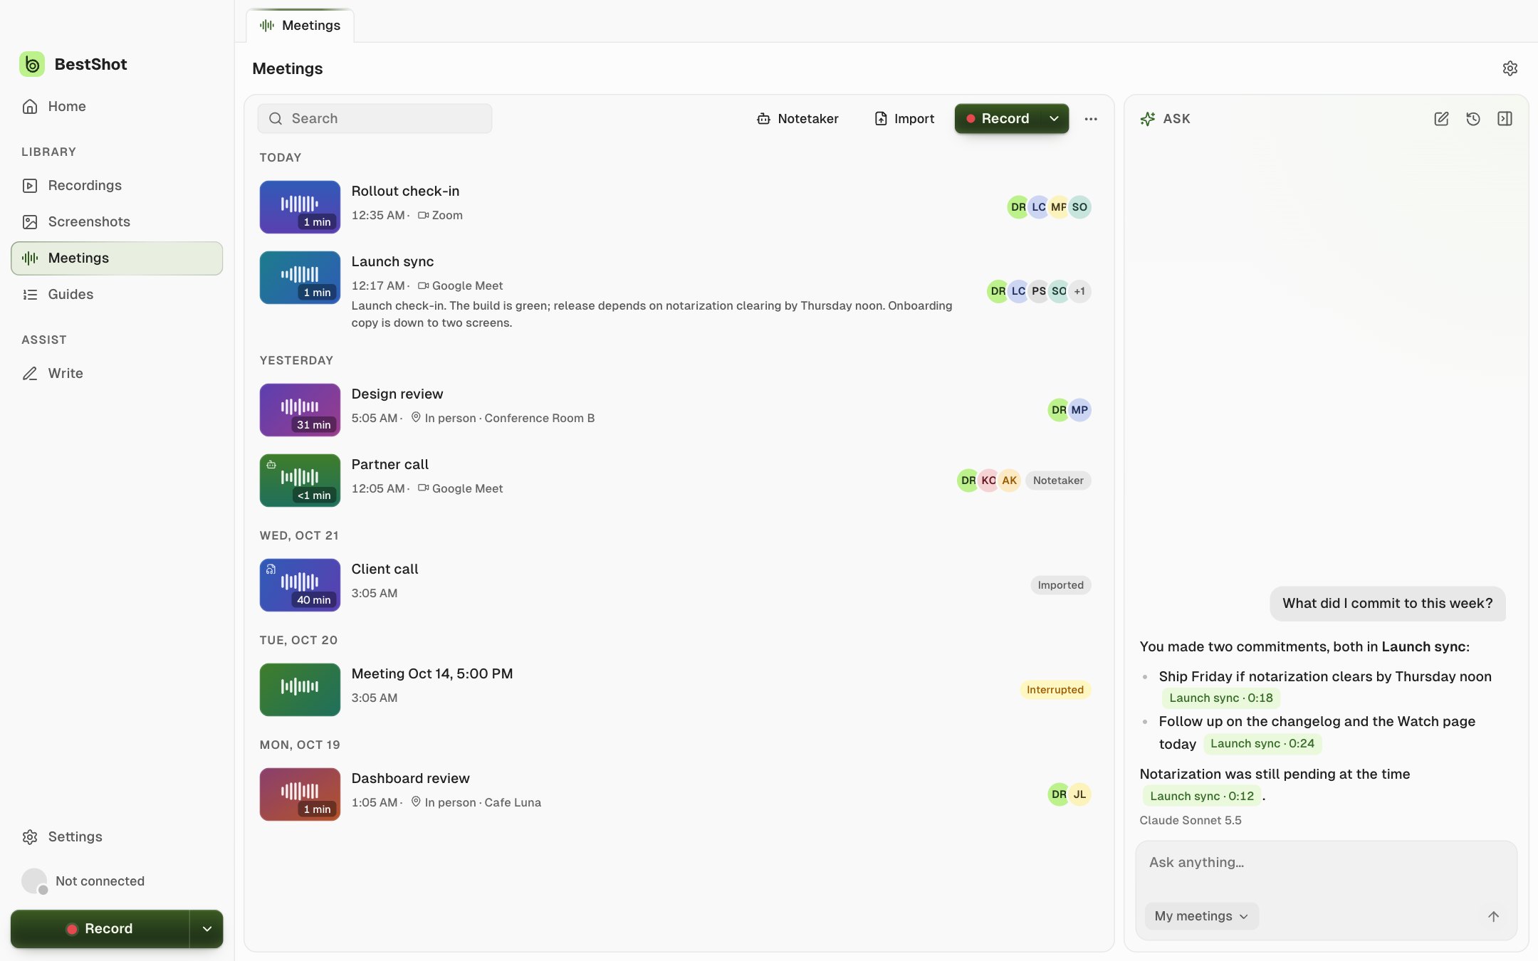Jump to Launch sync 0:24 citation
This screenshot has width=1538, height=961.
coord(1262,744)
